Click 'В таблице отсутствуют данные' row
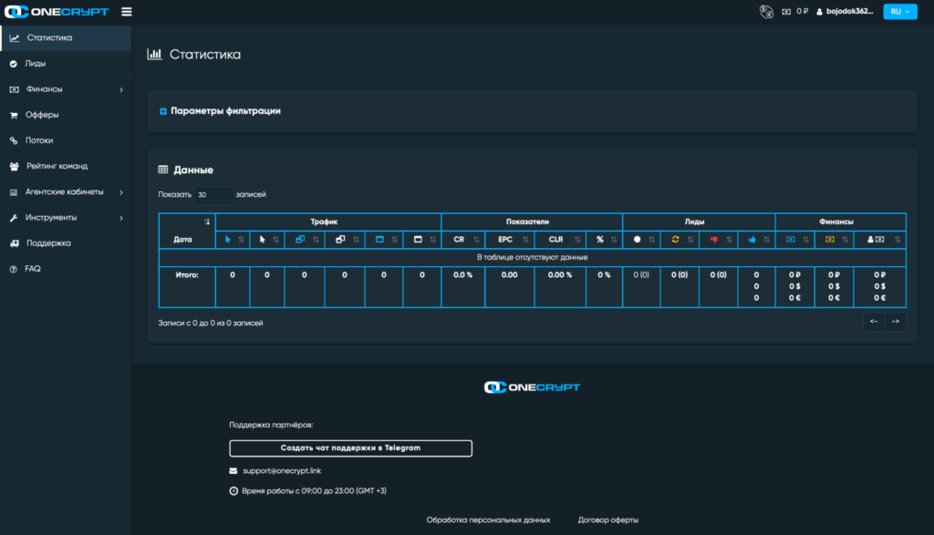This screenshot has height=535, width=934. (x=532, y=257)
